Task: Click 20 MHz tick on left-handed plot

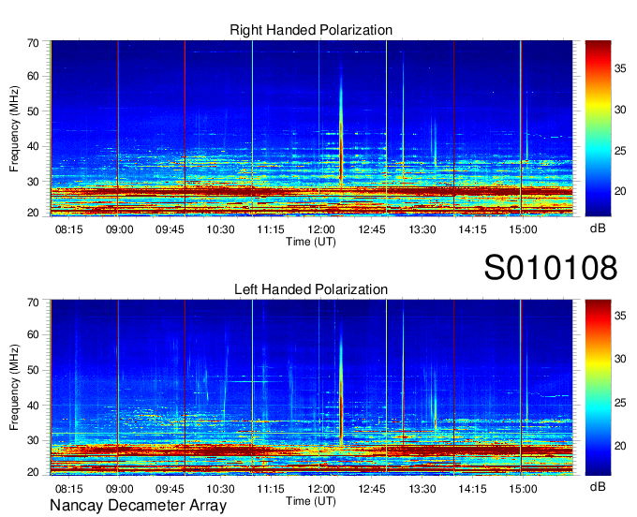Action: 33,472
